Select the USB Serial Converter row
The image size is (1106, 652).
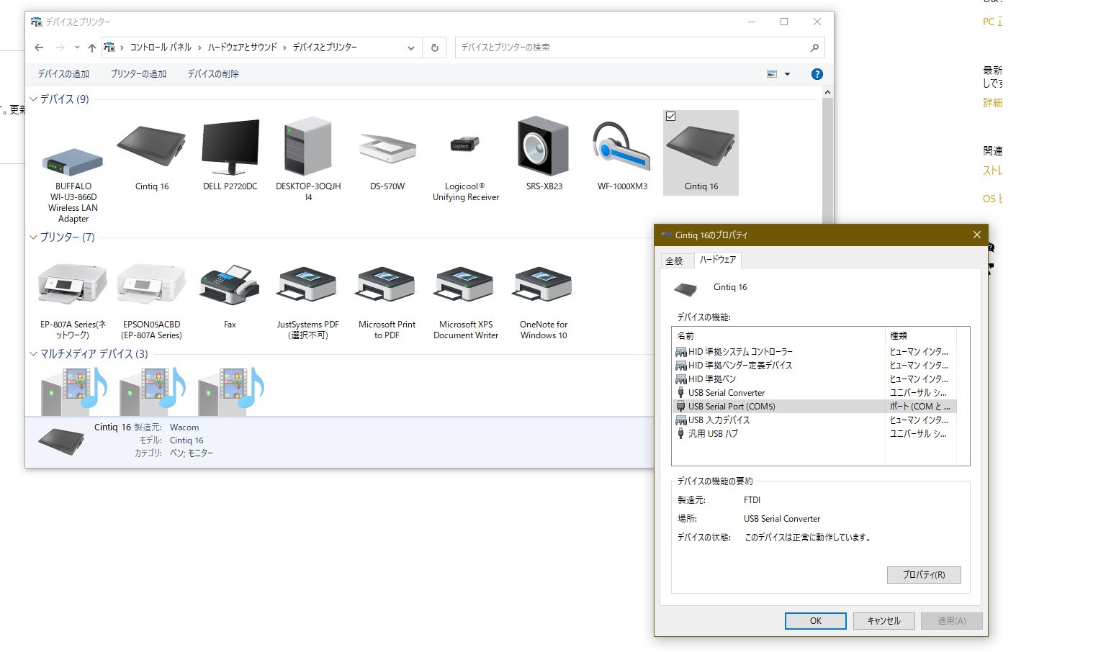coord(814,393)
